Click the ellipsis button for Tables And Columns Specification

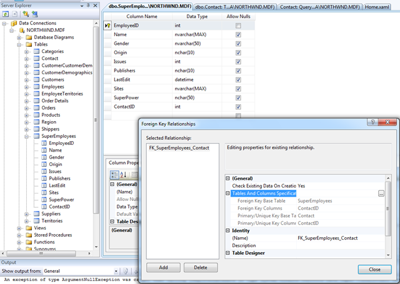click(x=381, y=194)
